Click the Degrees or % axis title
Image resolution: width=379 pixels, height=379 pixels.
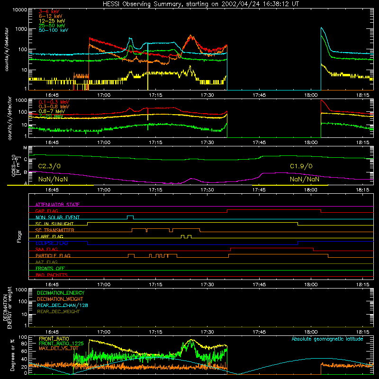[12, 355]
